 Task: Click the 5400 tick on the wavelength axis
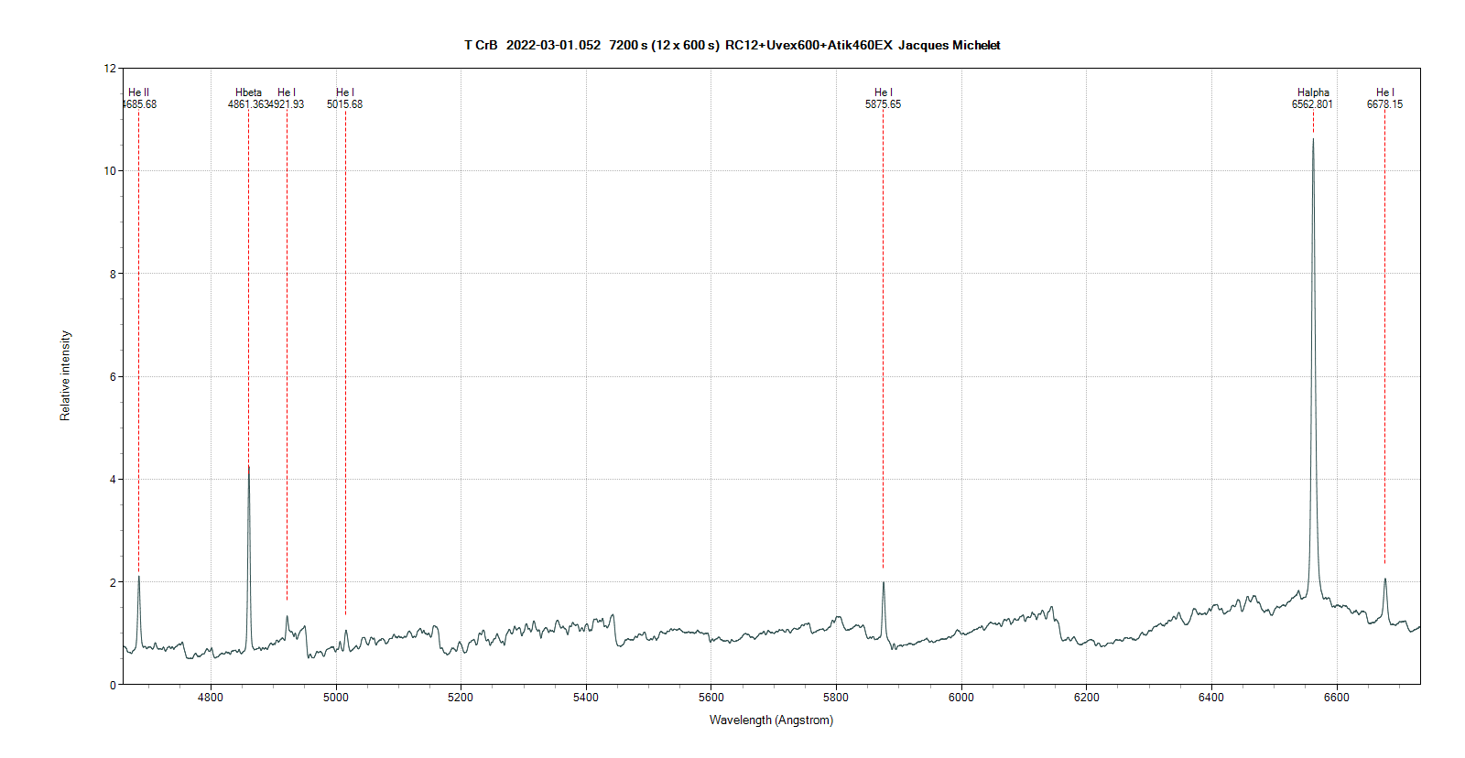pos(586,698)
